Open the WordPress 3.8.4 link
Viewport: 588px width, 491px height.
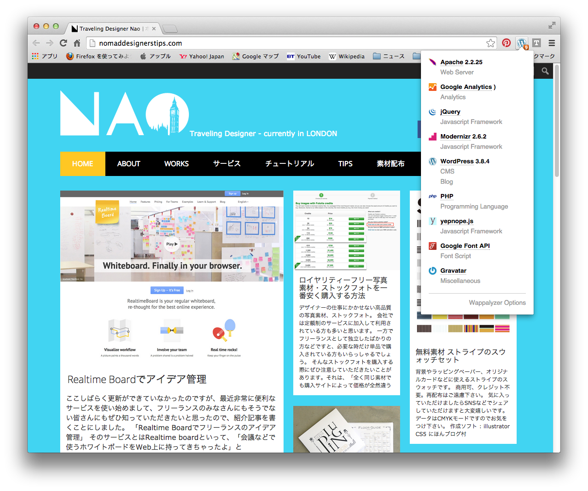click(465, 161)
